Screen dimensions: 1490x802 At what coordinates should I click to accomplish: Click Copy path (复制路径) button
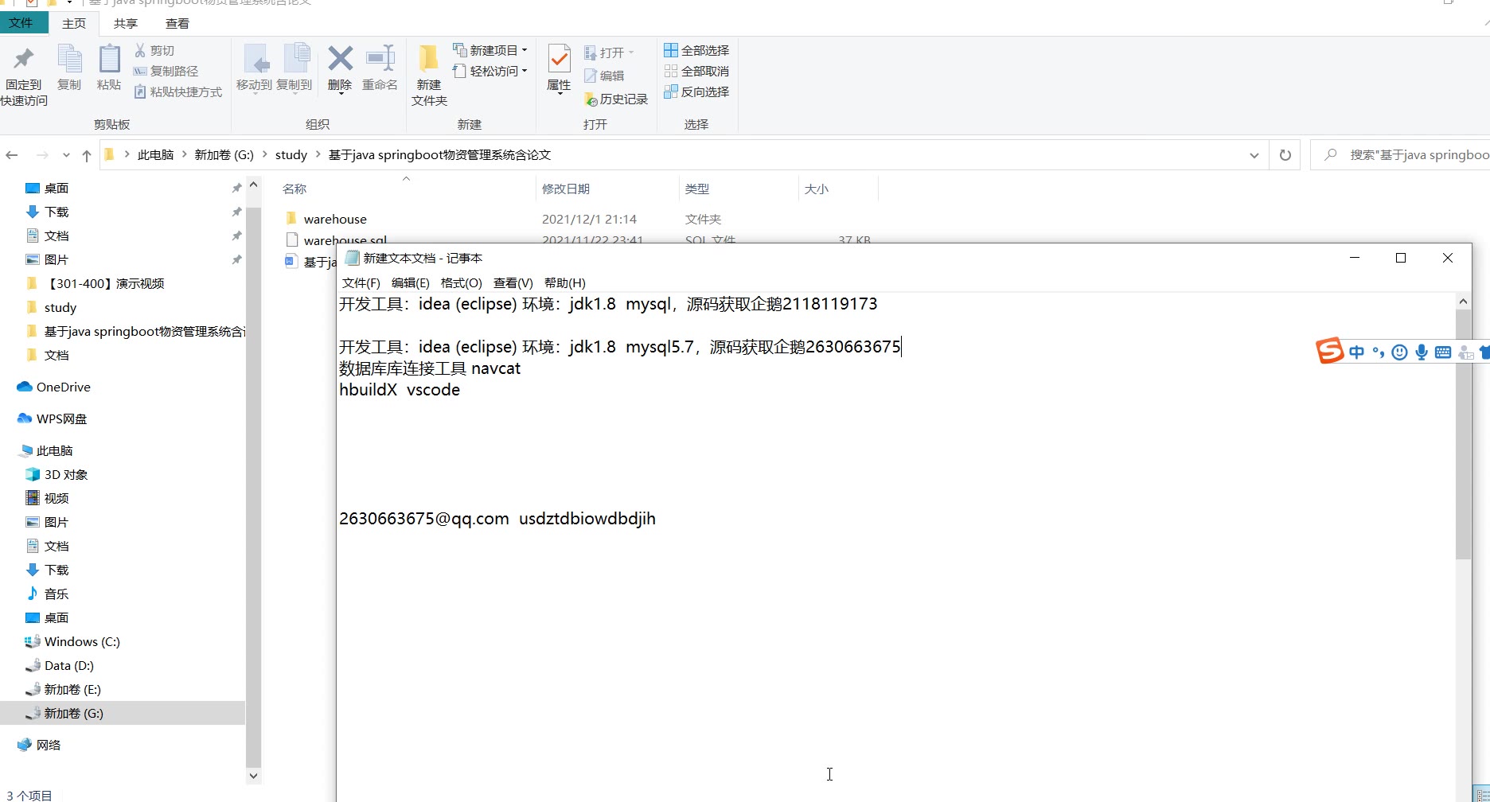click(x=166, y=71)
